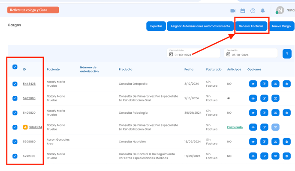
Task: Register payment for charge 5308880
Action: click(x=275, y=142)
